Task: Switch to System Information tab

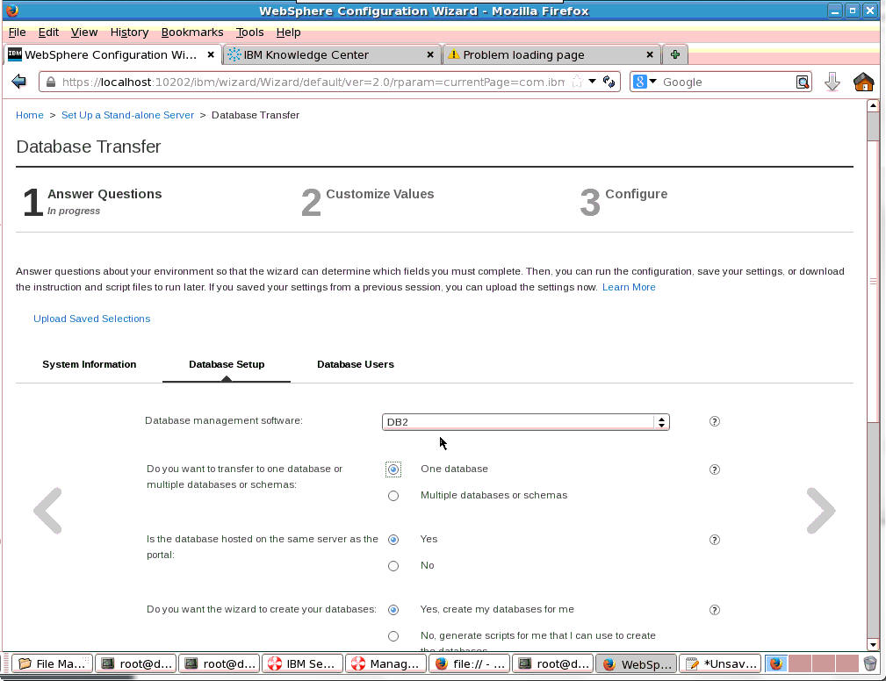Action: [90, 364]
